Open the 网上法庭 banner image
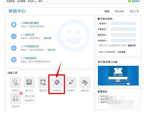This screenshot has height=113, width=148. (118, 76)
